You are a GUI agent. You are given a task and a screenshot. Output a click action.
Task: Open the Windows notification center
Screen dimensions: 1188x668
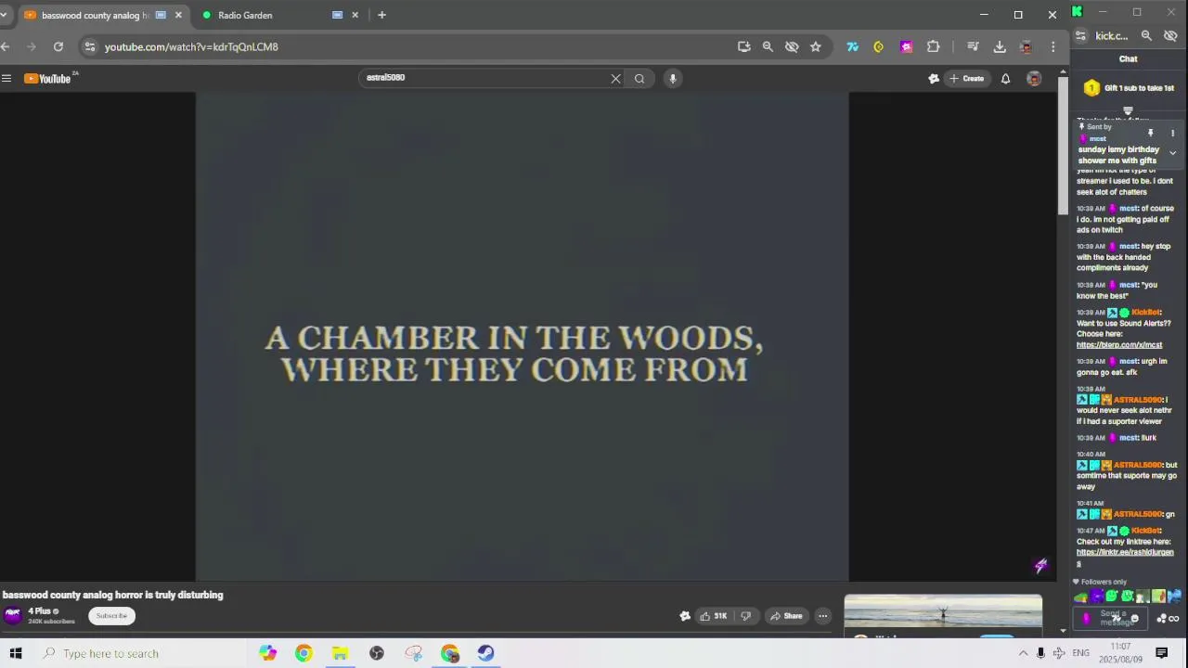tap(1161, 653)
